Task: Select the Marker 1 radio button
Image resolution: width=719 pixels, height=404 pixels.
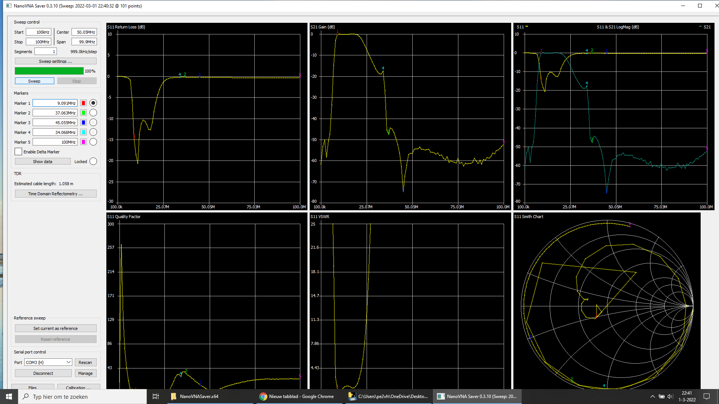Action: tap(93, 103)
